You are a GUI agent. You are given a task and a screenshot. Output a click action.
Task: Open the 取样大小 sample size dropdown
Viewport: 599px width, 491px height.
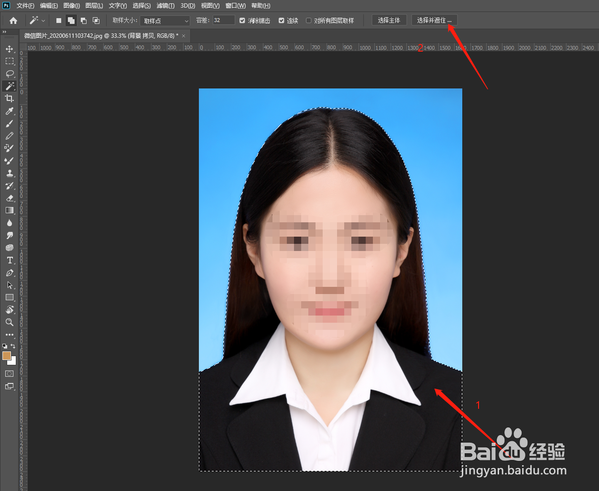pos(165,21)
